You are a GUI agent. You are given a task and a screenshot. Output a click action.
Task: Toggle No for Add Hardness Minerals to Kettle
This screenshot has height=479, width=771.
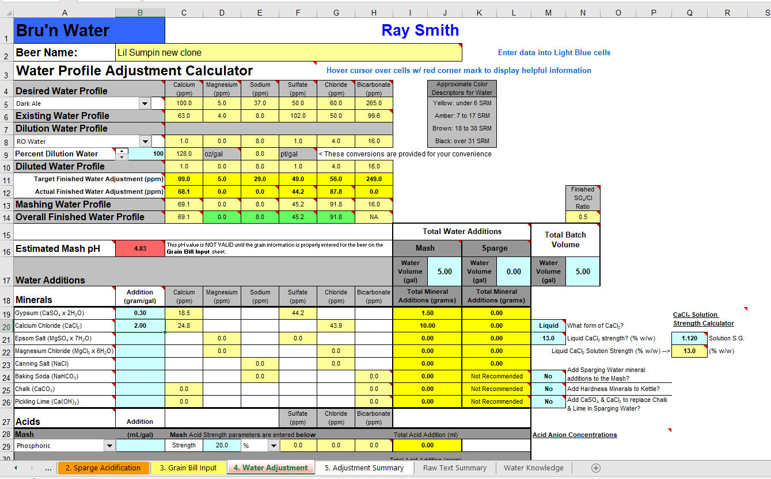[548, 389]
